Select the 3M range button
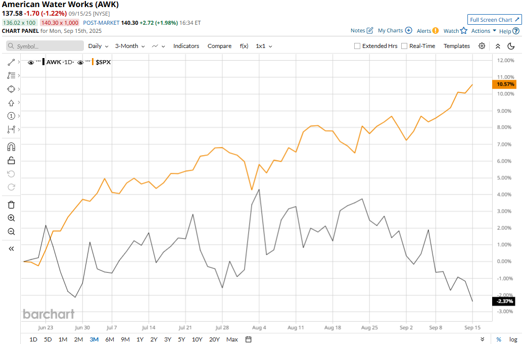 tap(94, 339)
